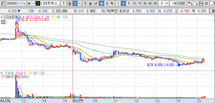This screenshot has height=103, width=215.
Task: Click the stock code input field 000680
Action: (x=12, y=4)
